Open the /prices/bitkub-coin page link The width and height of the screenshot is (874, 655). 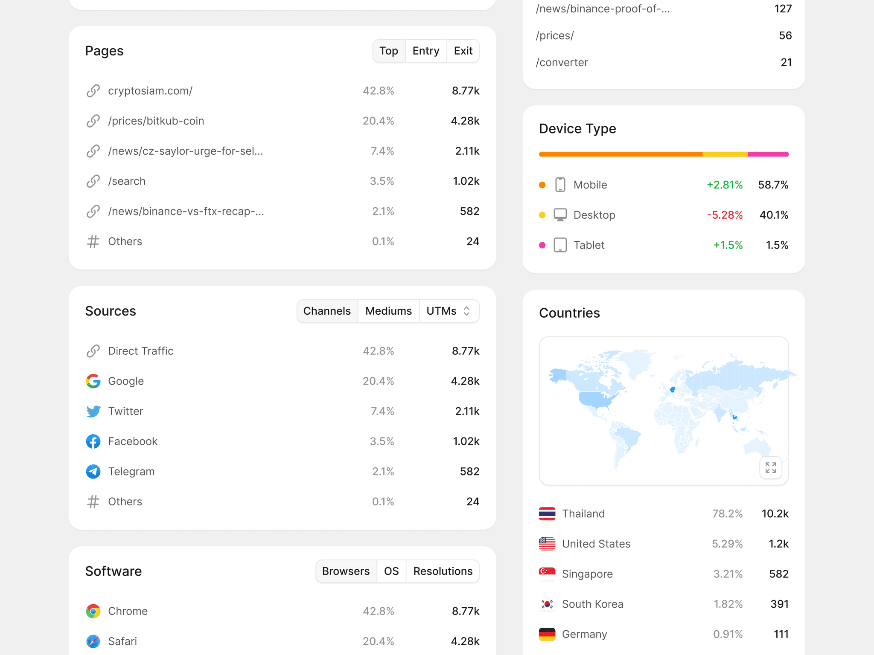pyautogui.click(x=156, y=121)
